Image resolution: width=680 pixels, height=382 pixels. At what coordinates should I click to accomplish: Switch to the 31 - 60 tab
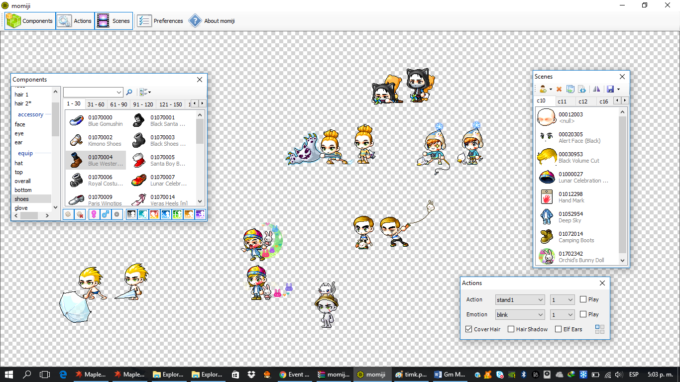[96, 104]
